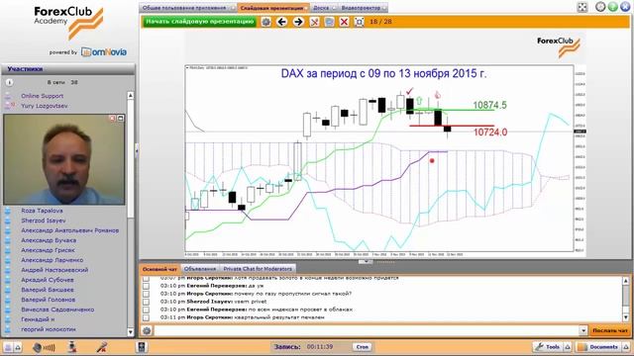
Task: Click the expander on the Доска tab
Action: (x=334, y=8)
